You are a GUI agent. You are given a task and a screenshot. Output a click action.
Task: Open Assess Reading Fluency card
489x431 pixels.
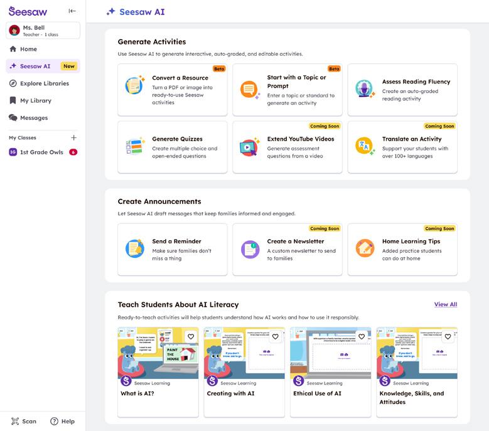tap(402, 90)
